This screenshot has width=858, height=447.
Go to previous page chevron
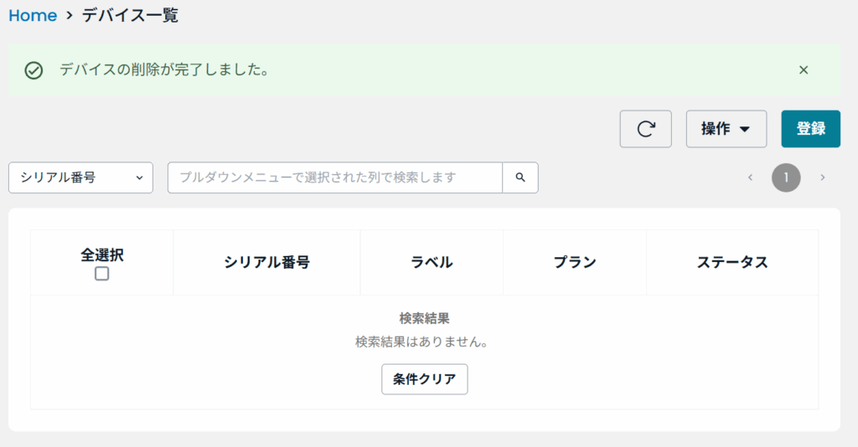(750, 177)
